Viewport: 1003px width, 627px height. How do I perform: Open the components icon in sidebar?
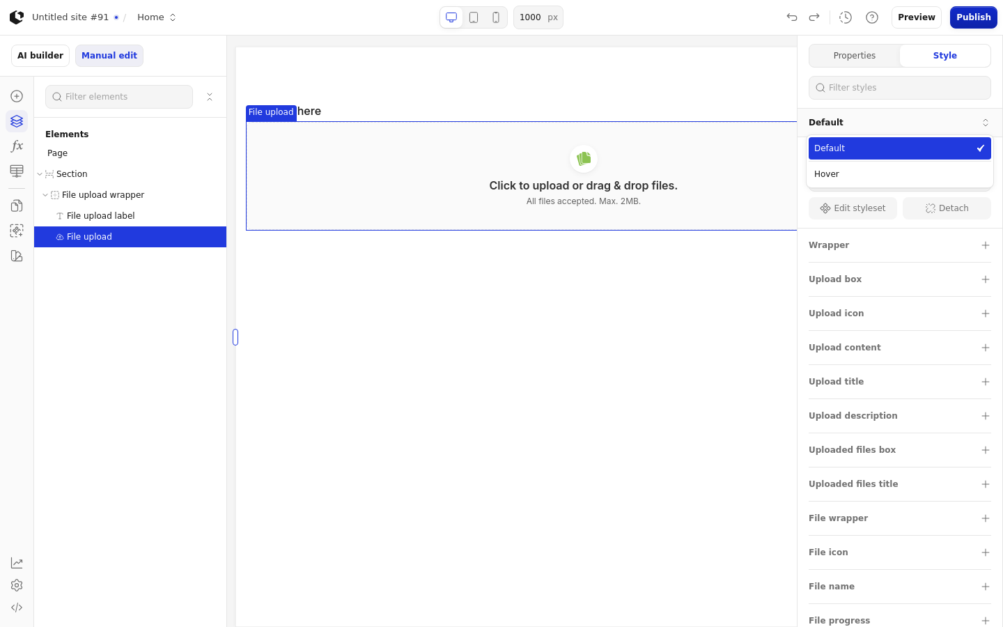coord(17,231)
